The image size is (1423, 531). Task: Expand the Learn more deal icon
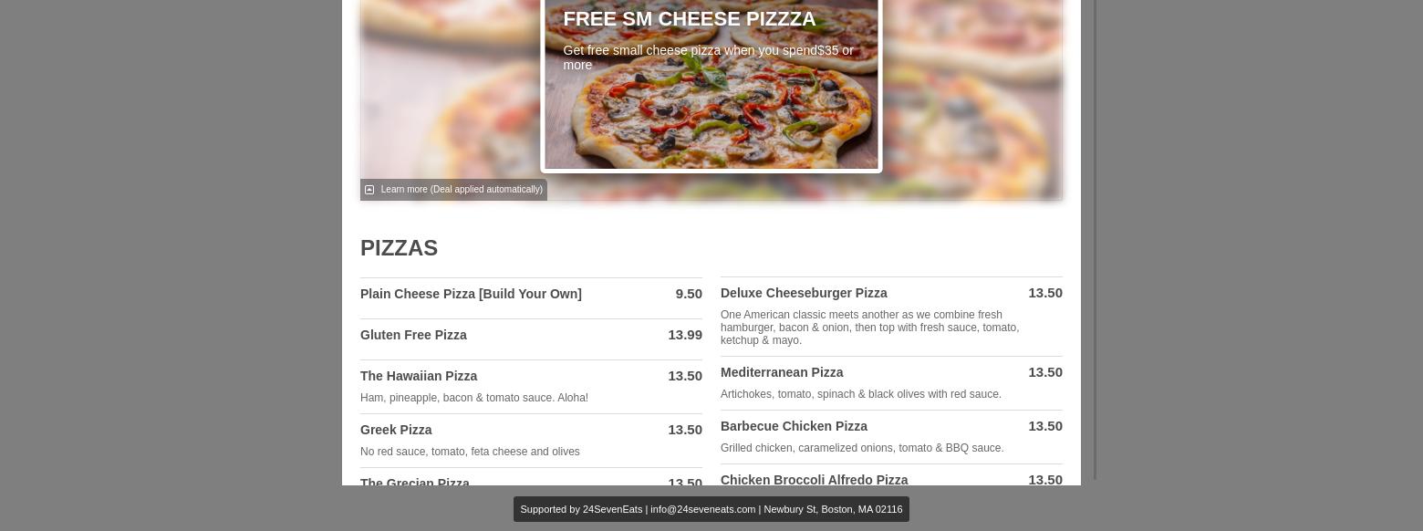pyautogui.click(x=369, y=190)
